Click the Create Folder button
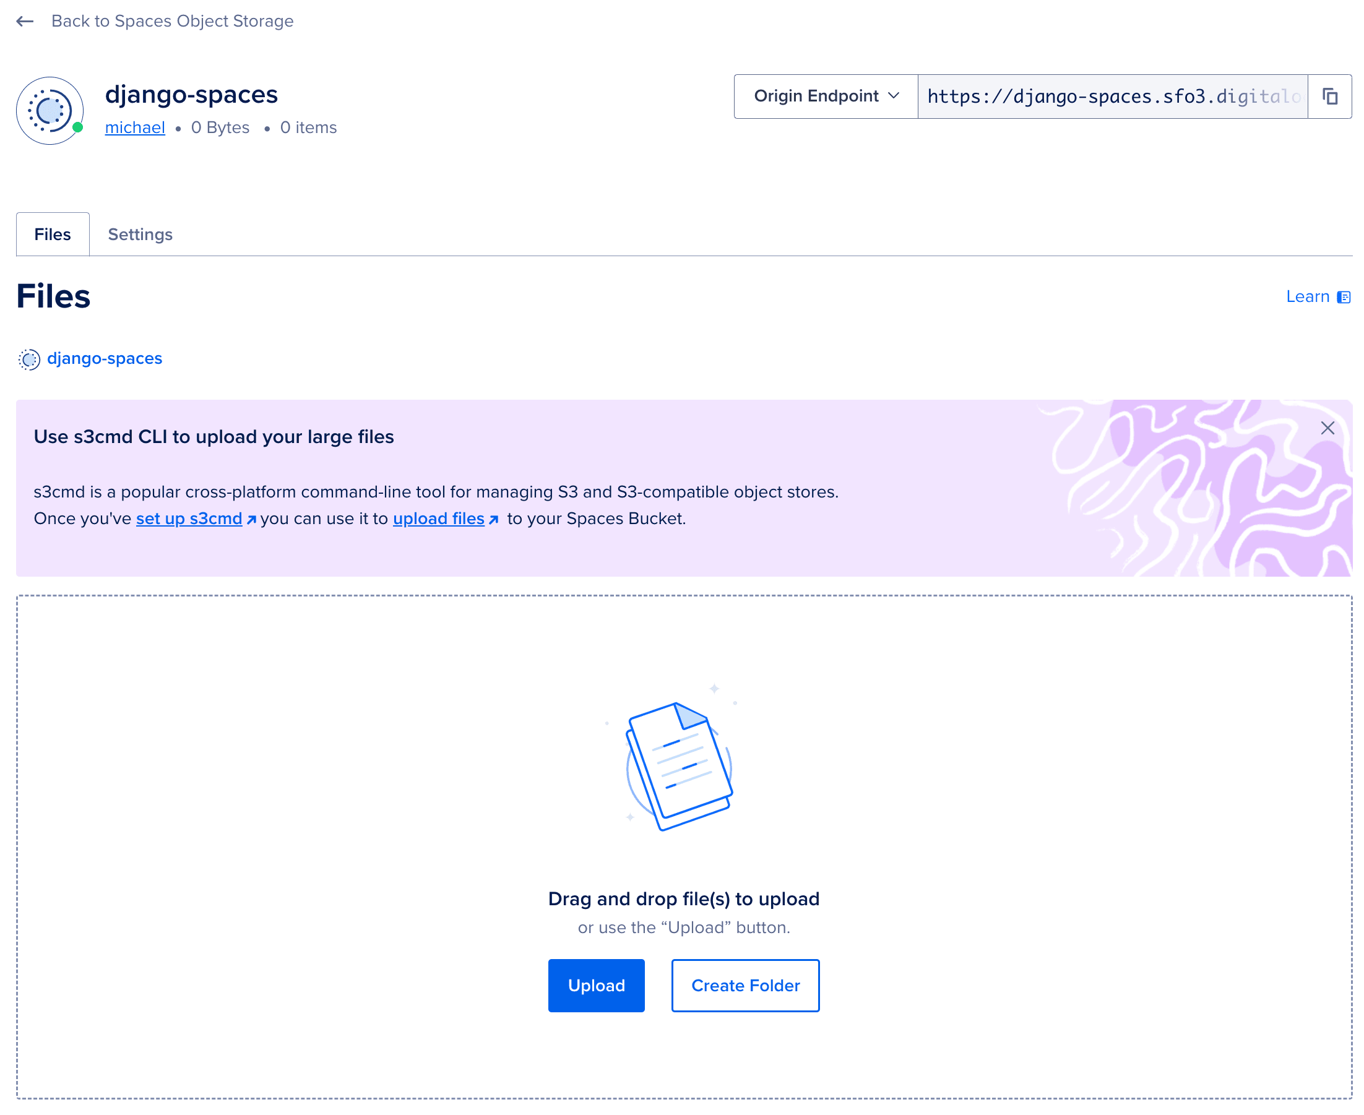 pyautogui.click(x=745, y=985)
